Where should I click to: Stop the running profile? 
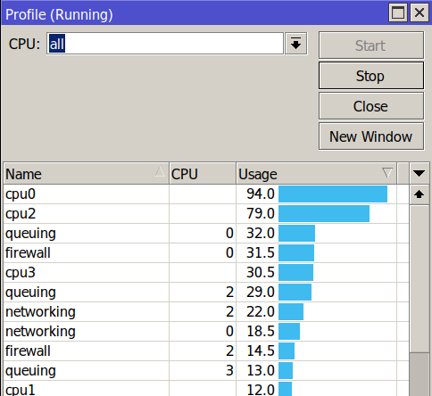(371, 76)
